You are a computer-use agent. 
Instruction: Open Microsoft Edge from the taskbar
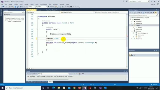[x=54, y=88]
